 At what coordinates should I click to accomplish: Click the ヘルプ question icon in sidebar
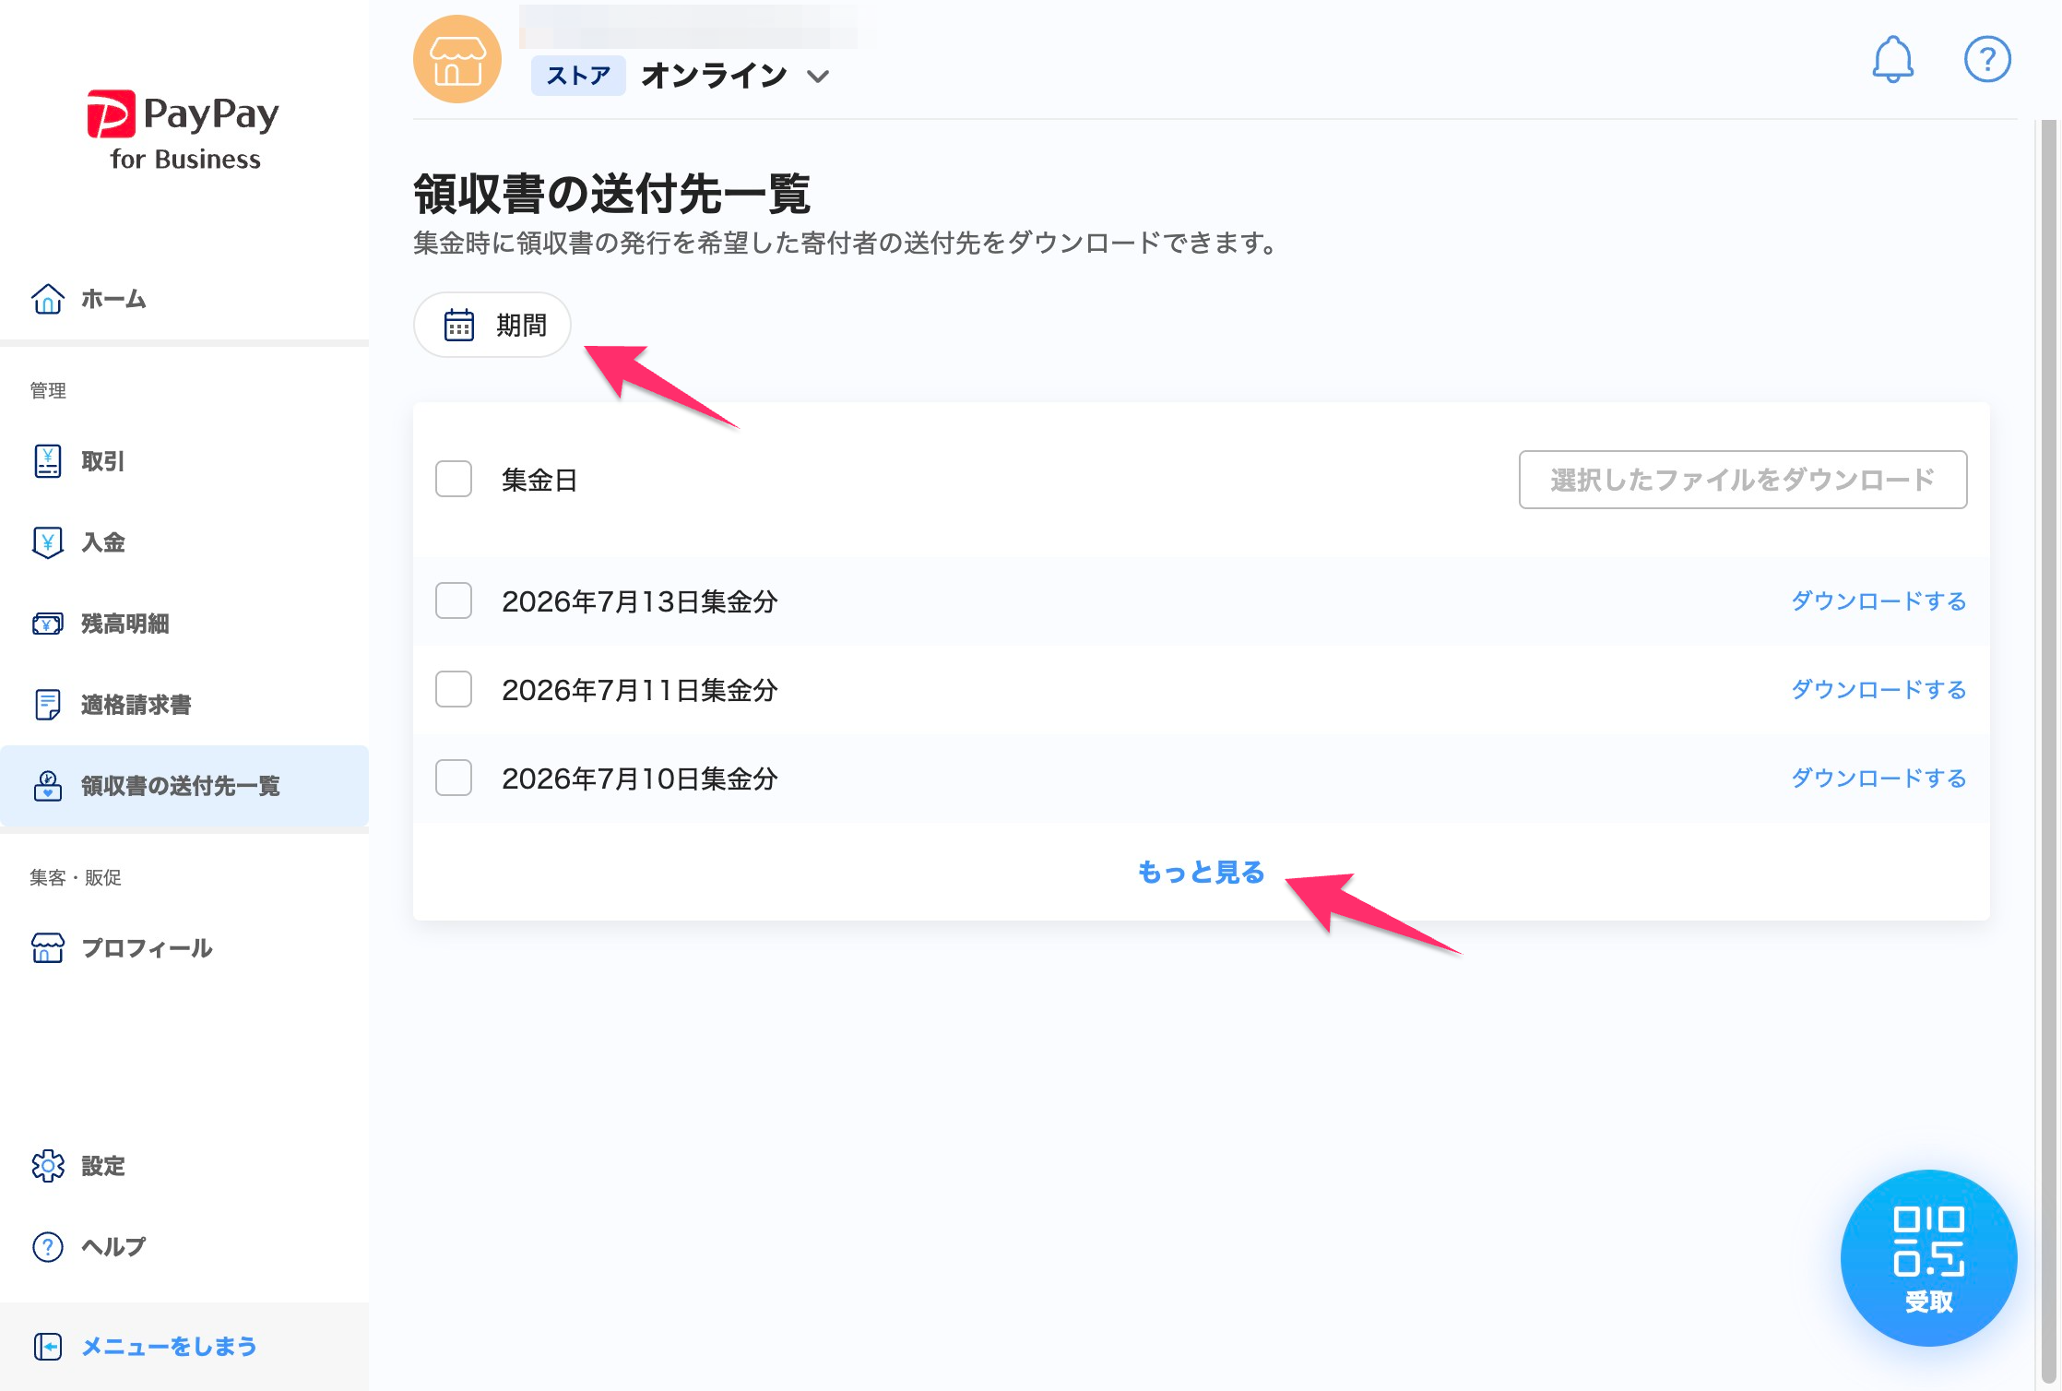[48, 1247]
